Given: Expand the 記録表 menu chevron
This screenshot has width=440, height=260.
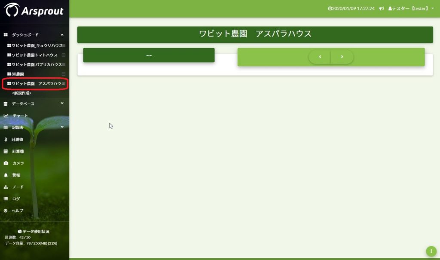Looking at the screenshot, I should point(62,127).
